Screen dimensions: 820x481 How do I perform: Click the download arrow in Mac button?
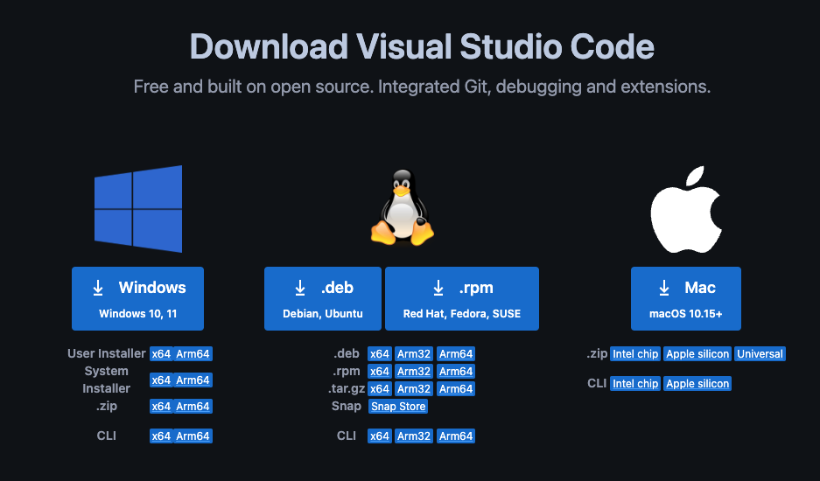664,288
